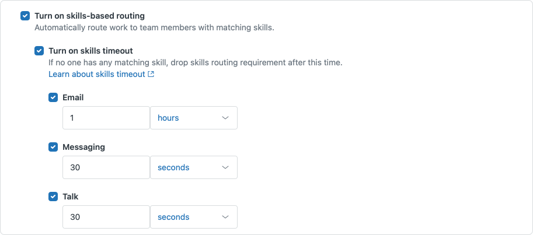Focus the Messaging timeout field containing 30
Viewport: 533px width, 235px height.
pos(106,167)
